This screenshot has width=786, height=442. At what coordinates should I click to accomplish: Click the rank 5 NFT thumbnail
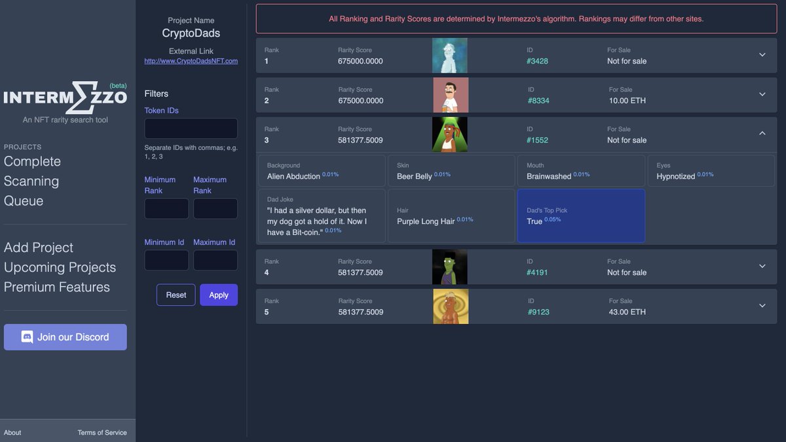tap(451, 306)
